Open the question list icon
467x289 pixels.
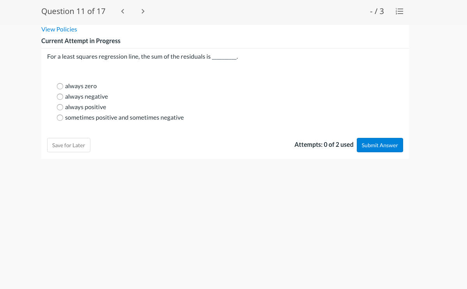(399, 11)
